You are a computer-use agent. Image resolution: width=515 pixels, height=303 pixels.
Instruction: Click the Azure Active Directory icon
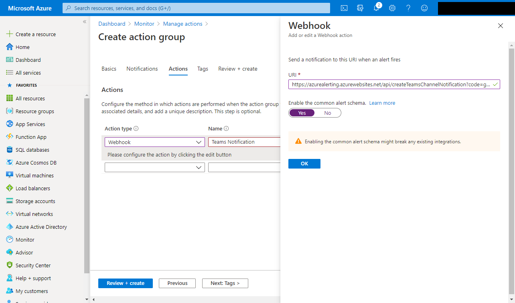tap(10, 227)
